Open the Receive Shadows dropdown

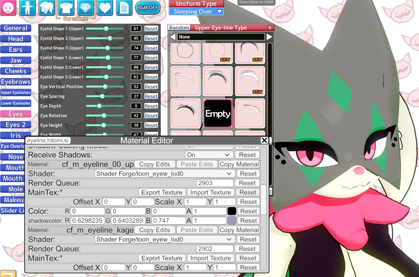pos(209,155)
